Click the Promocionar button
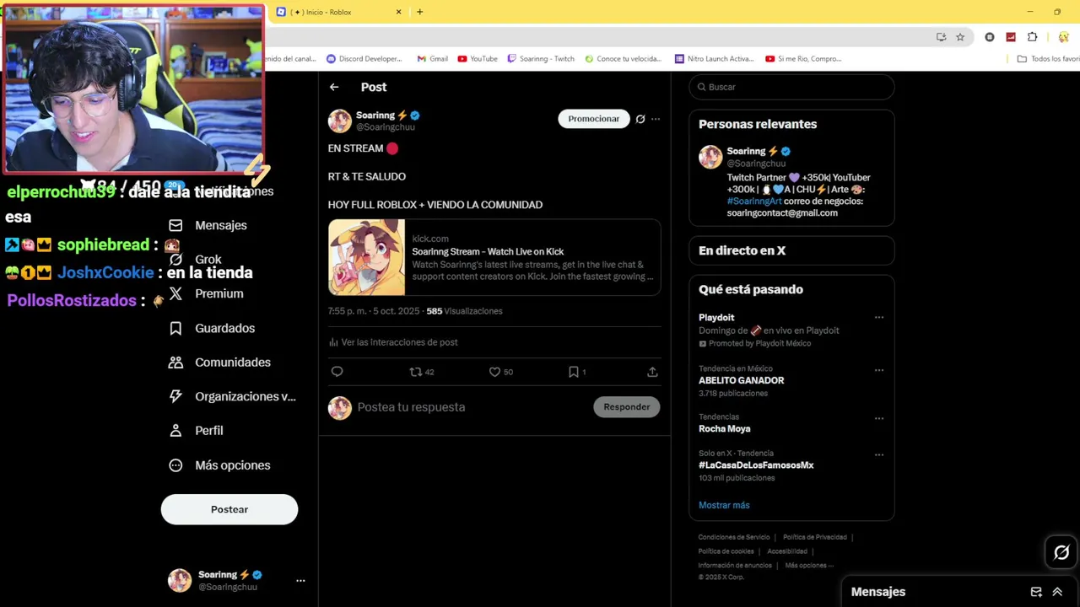The width and height of the screenshot is (1080, 607). (594, 119)
